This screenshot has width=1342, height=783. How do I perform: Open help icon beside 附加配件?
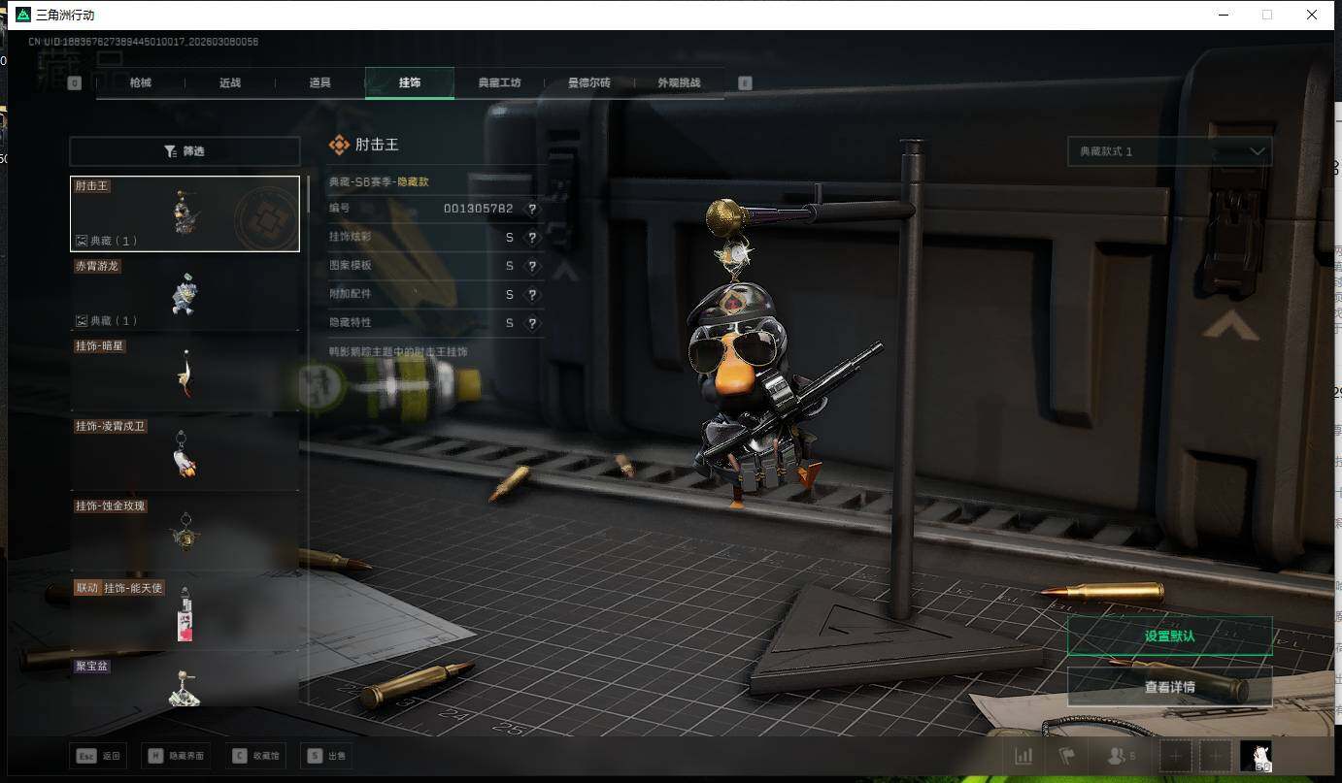(531, 295)
